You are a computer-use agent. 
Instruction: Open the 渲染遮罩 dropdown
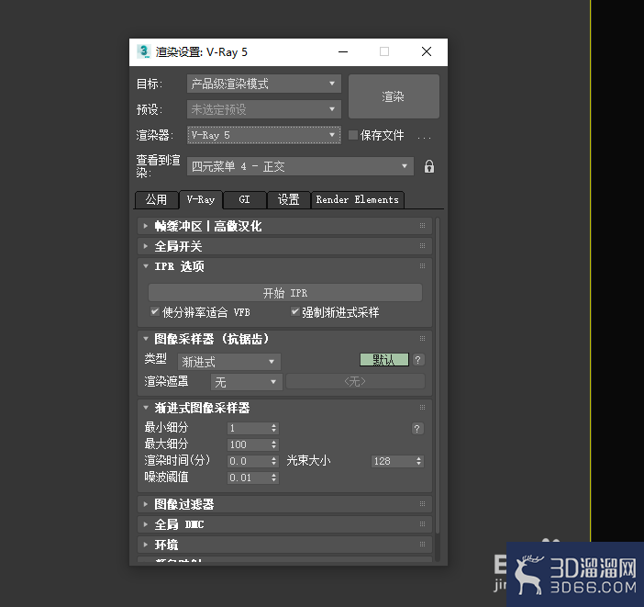(x=247, y=382)
